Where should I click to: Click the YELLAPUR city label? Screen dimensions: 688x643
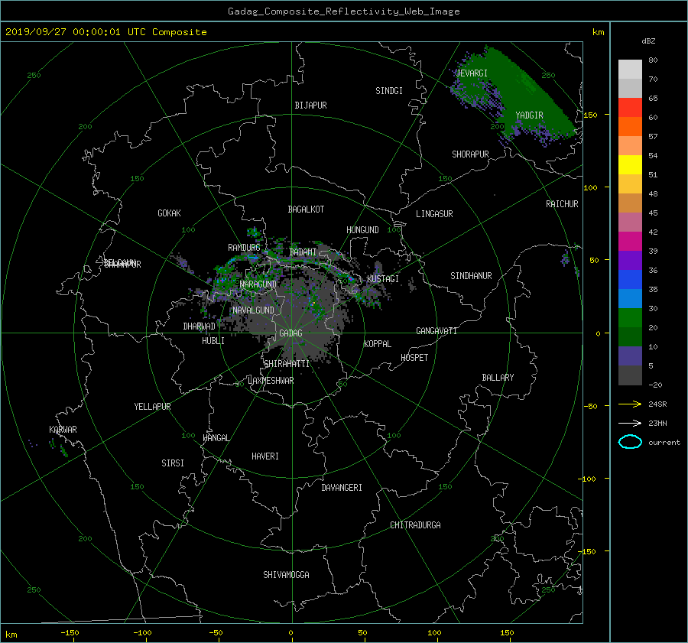[x=152, y=407]
